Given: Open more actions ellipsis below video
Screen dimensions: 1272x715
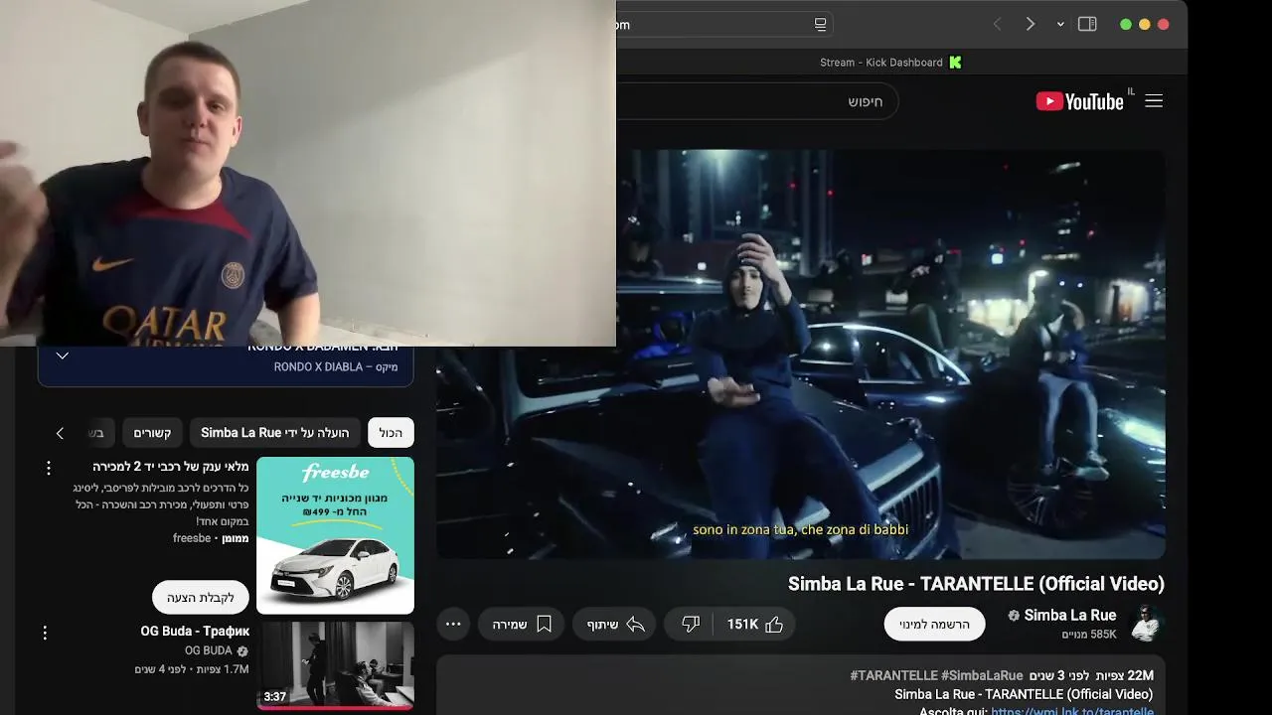Looking at the screenshot, I should click(453, 624).
